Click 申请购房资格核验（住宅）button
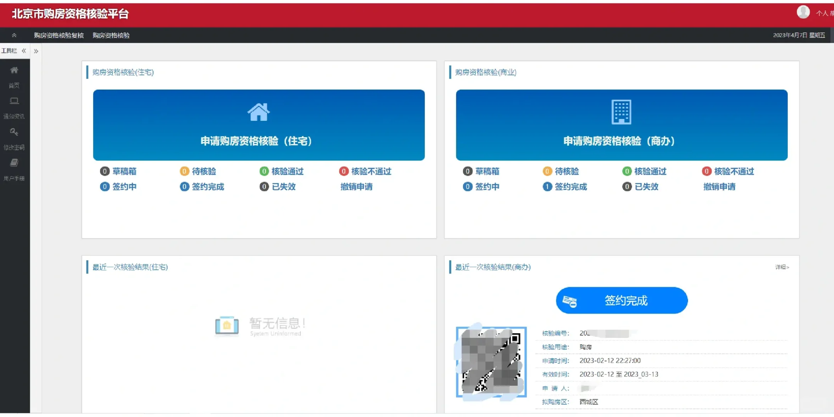This screenshot has height=417, width=834. coord(256,141)
